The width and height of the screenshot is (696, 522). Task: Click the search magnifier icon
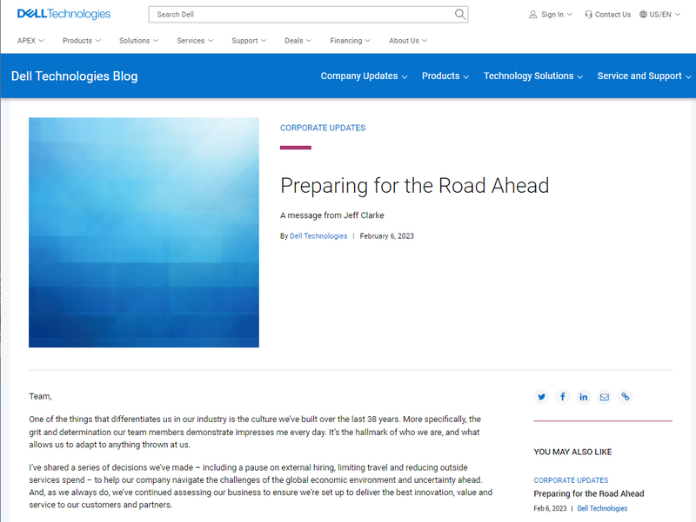click(460, 14)
